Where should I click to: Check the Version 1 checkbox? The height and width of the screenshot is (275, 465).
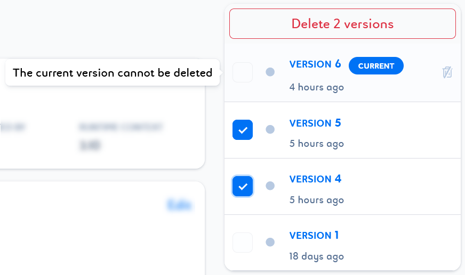(x=243, y=243)
